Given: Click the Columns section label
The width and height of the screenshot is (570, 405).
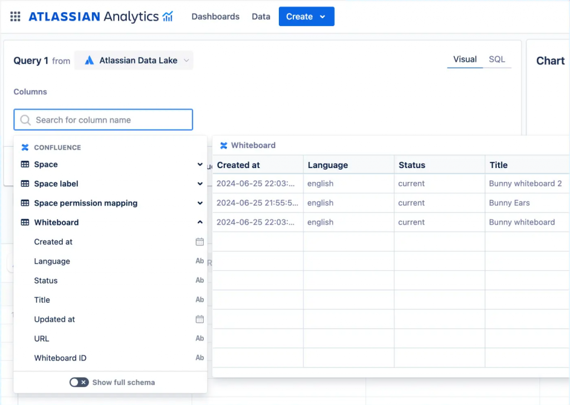Looking at the screenshot, I should [x=30, y=92].
